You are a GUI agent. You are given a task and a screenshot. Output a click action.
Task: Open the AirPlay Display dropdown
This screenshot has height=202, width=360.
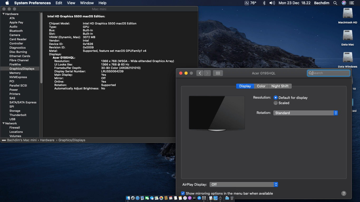coord(244,184)
